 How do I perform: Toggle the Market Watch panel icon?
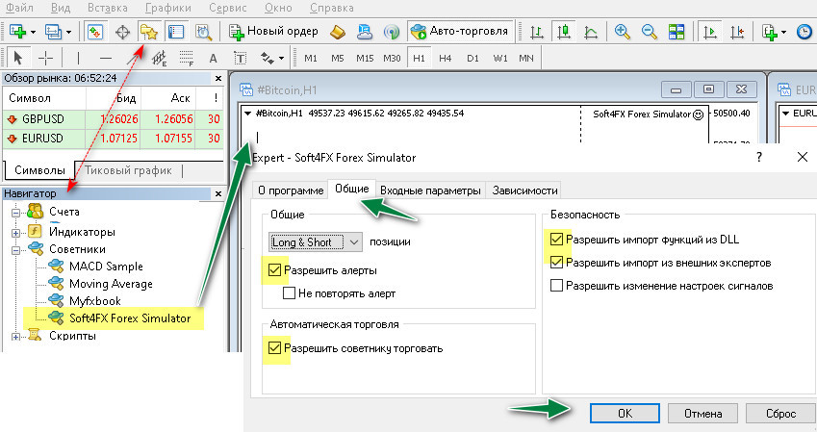(x=95, y=32)
